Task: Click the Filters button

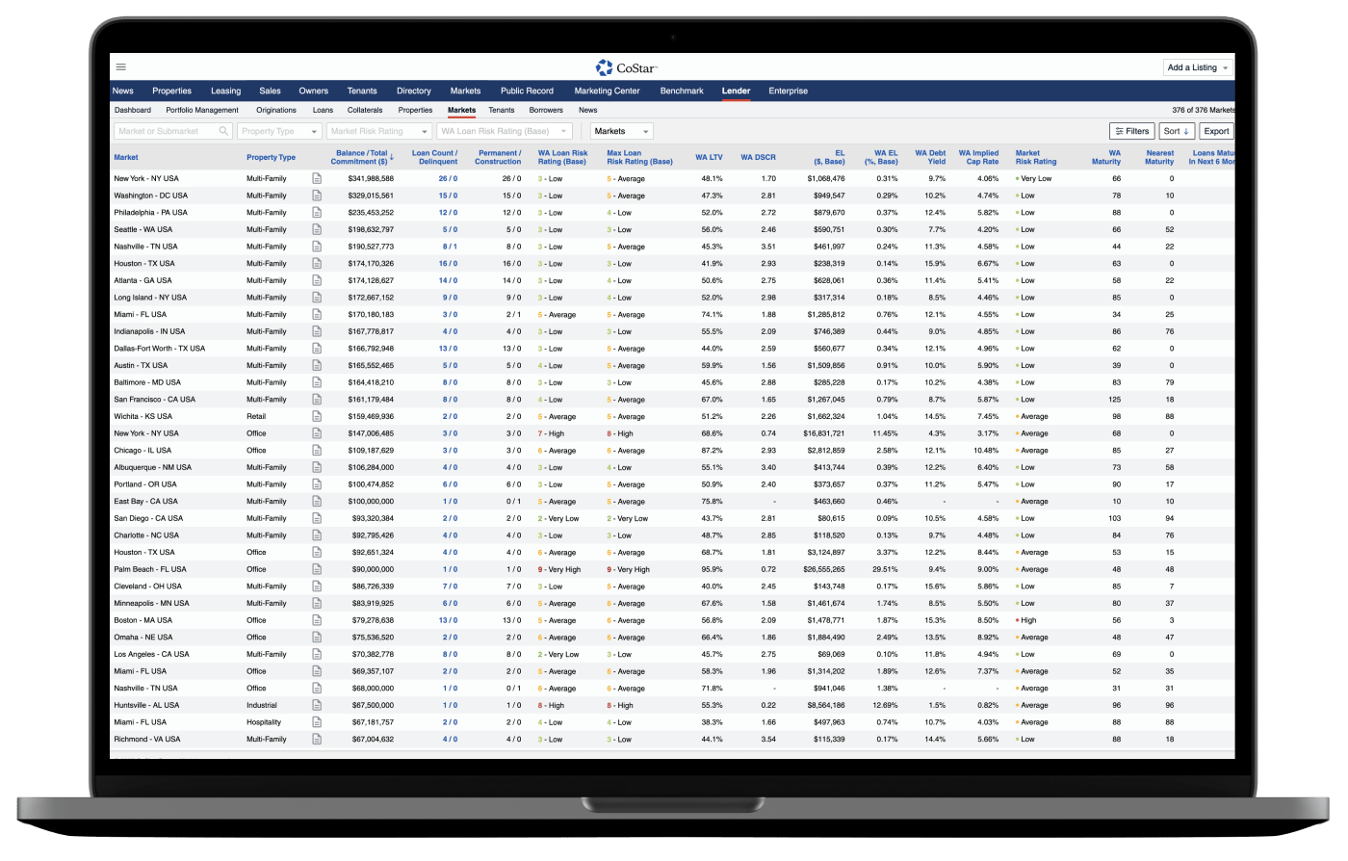Action: click(1131, 131)
